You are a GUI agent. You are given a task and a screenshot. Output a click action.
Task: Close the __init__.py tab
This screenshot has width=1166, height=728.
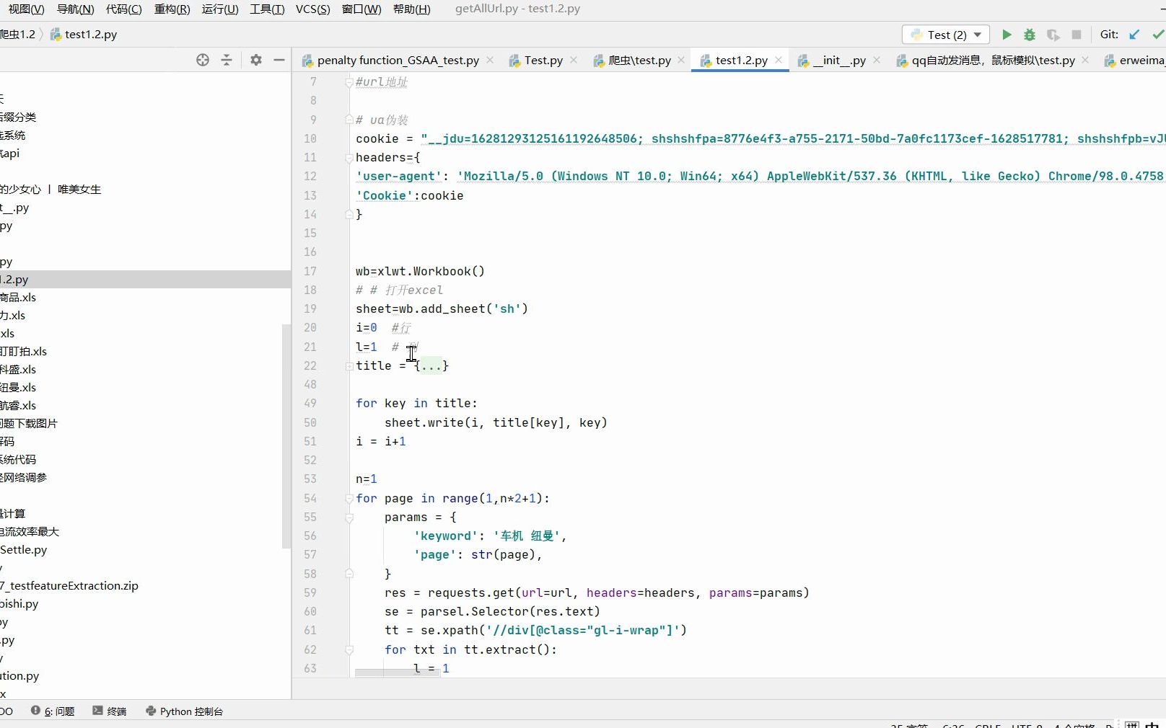877,60
